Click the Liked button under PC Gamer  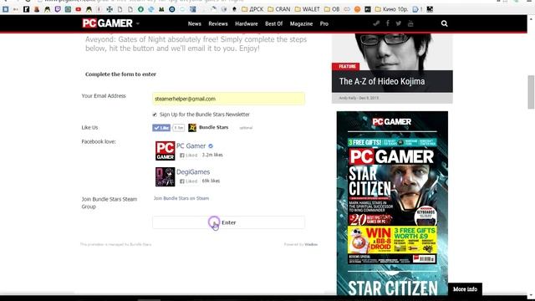[189, 156]
